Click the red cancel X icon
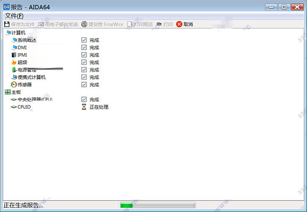 tap(179, 24)
